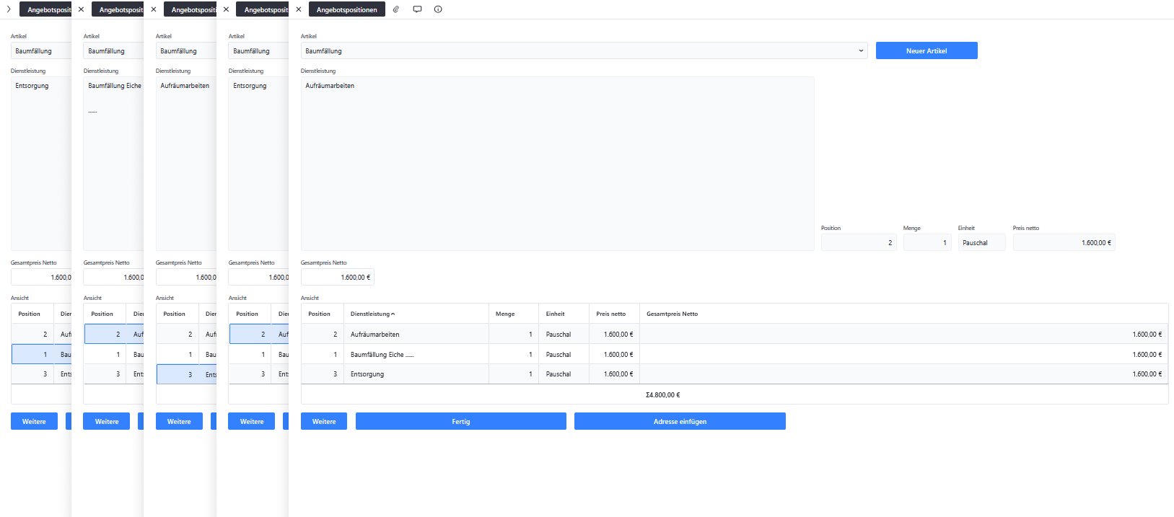Open attachments via the paperclip icon
The height and width of the screenshot is (517, 1174).
point(396,9)
